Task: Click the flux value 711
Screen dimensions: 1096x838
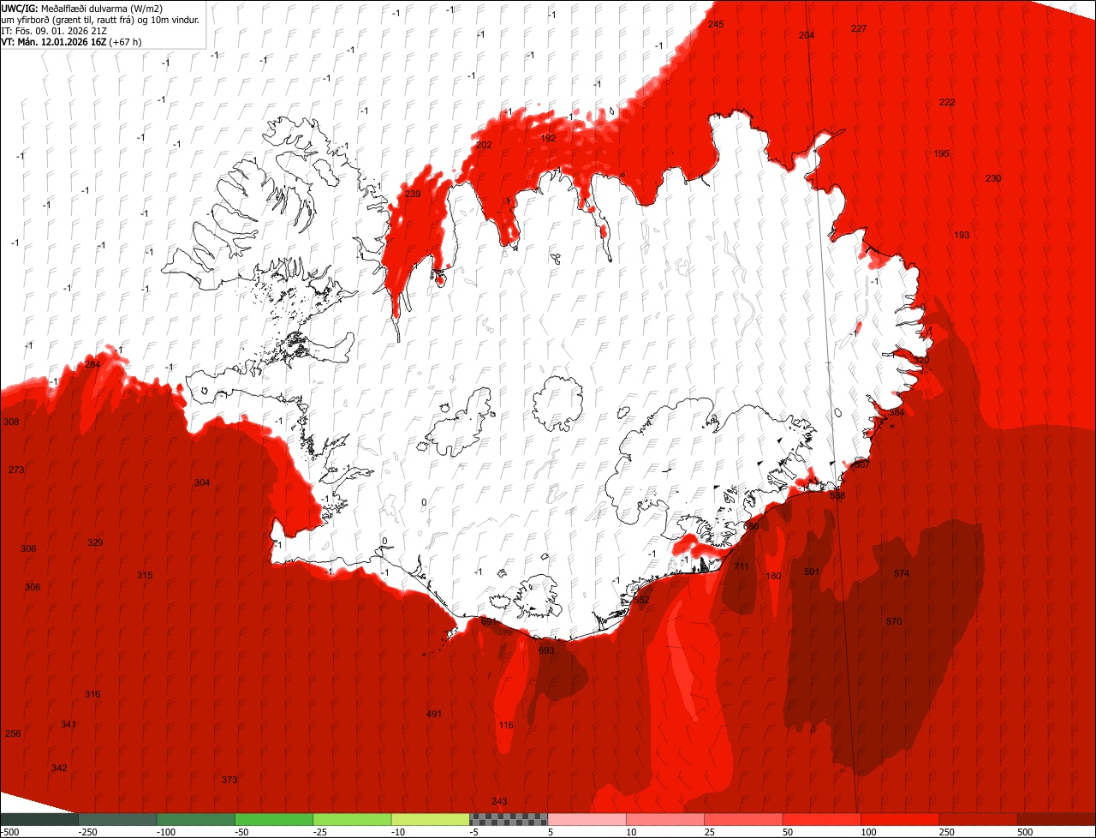Action: coord(742,566)
